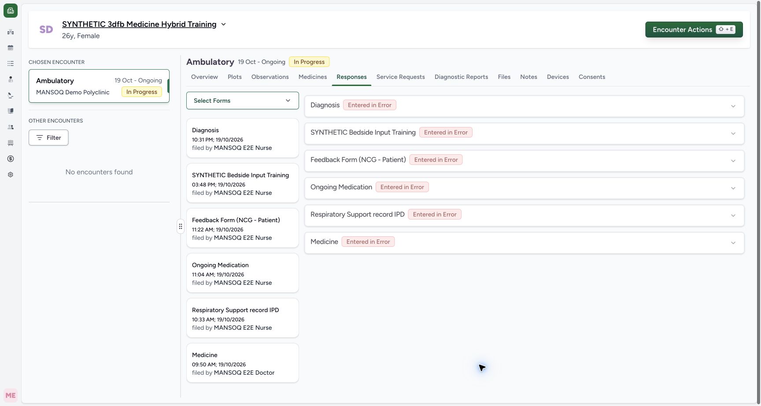Open the Service Requests tab
761x406 pixels.
coord(401,77)
